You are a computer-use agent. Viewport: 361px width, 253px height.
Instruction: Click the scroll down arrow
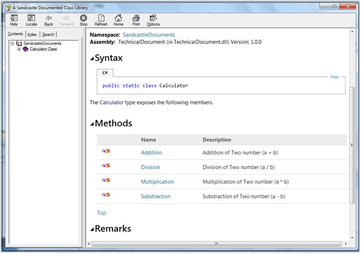[352, 238]
